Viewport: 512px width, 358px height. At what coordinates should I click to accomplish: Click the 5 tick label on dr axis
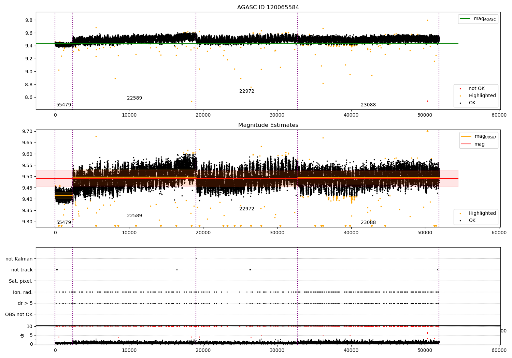[31, 335]
